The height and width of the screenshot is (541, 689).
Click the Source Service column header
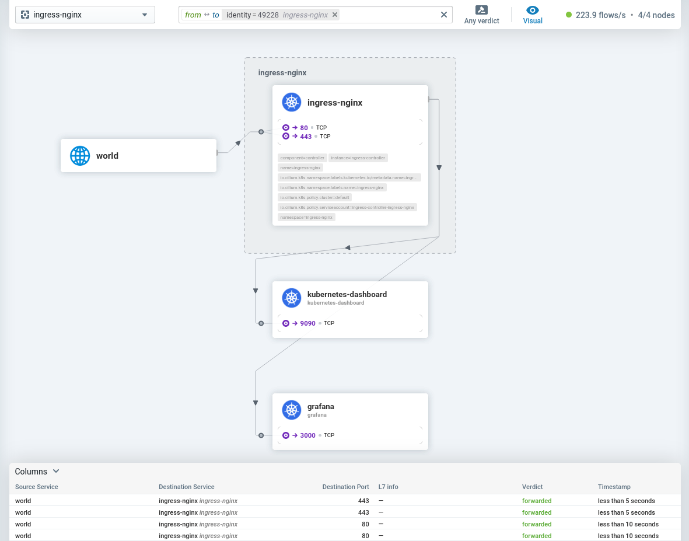[37, 487]
